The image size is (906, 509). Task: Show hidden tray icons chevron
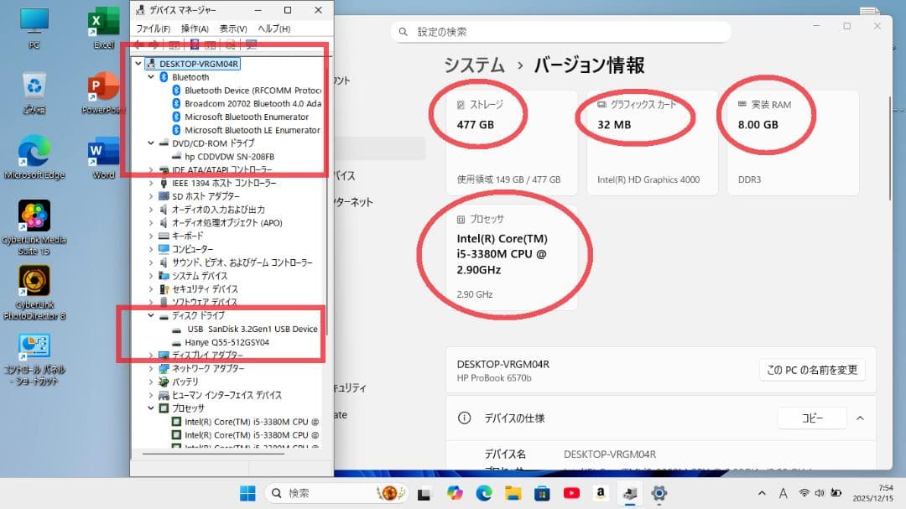tap(762, 493)
